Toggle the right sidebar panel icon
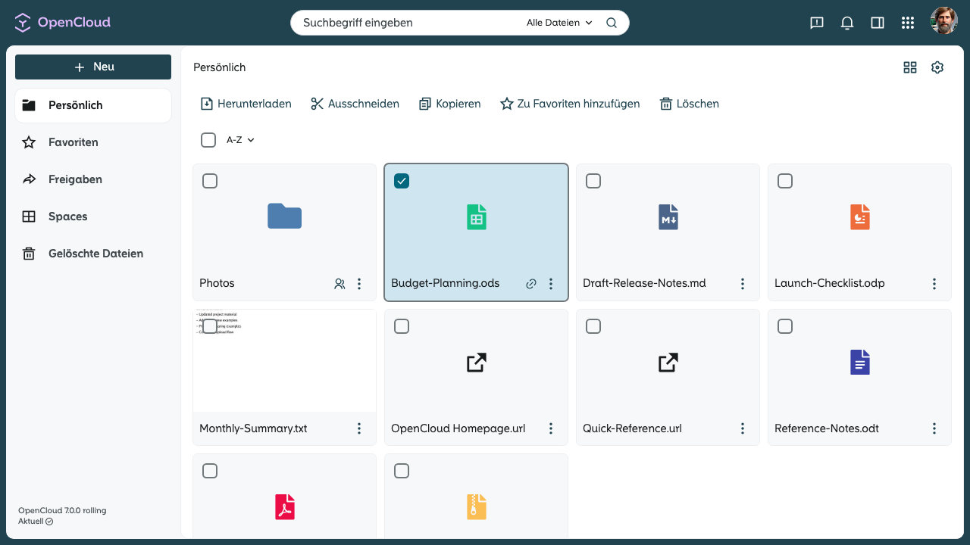This screenshot has height=545, width=970. coord(878,23)
